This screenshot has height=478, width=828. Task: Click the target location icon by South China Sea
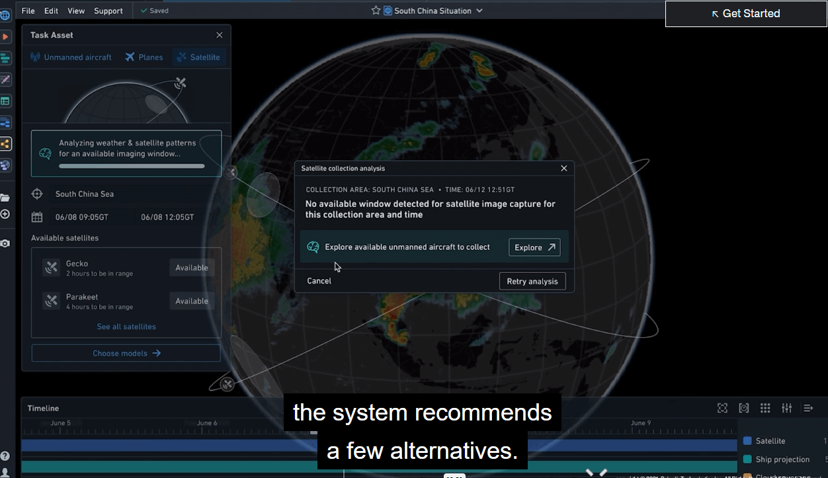(x=38, y=194)
